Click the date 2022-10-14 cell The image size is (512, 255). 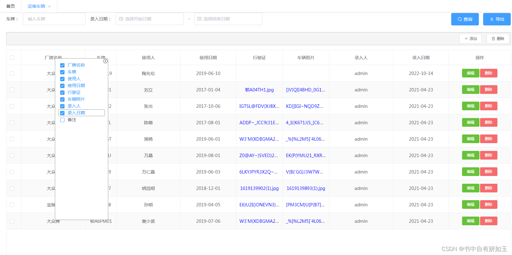(421, 73)
